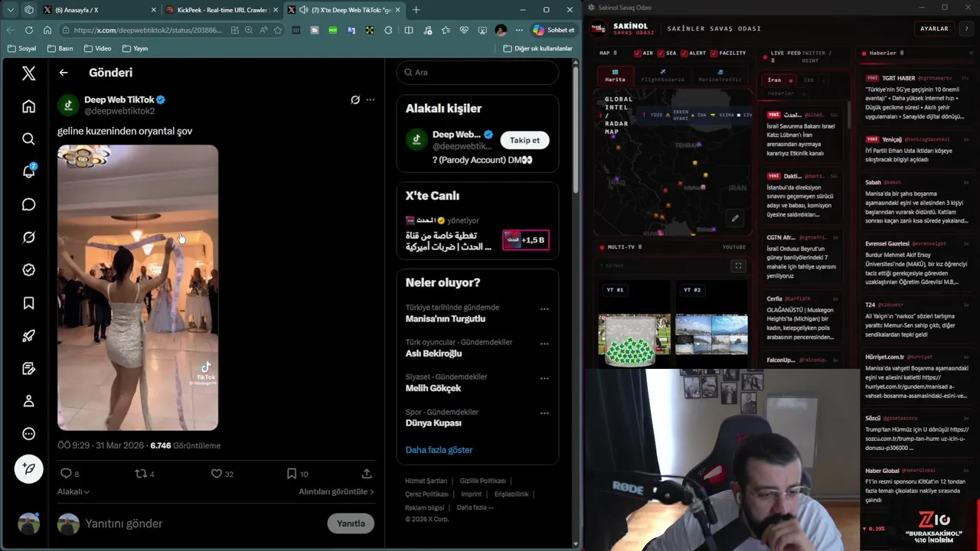The width and height of the screenshot is (980, 551).
Task: Click the Yanıtla reply button
Action: [x=351, y=523]
